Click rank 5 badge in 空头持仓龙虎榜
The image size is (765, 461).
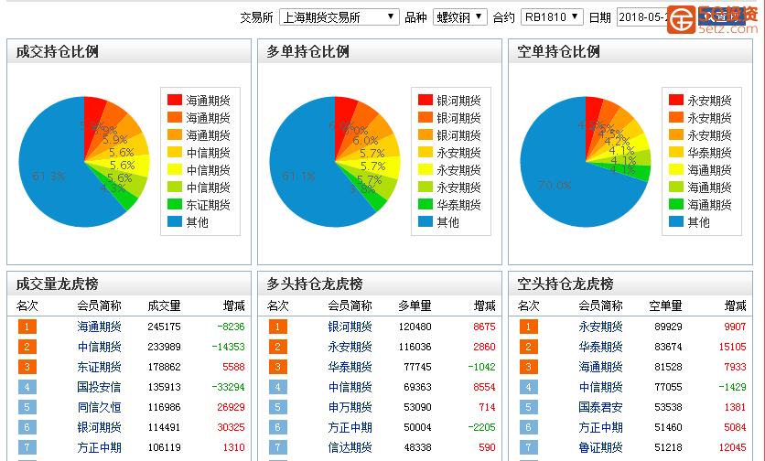pos(529,407)
